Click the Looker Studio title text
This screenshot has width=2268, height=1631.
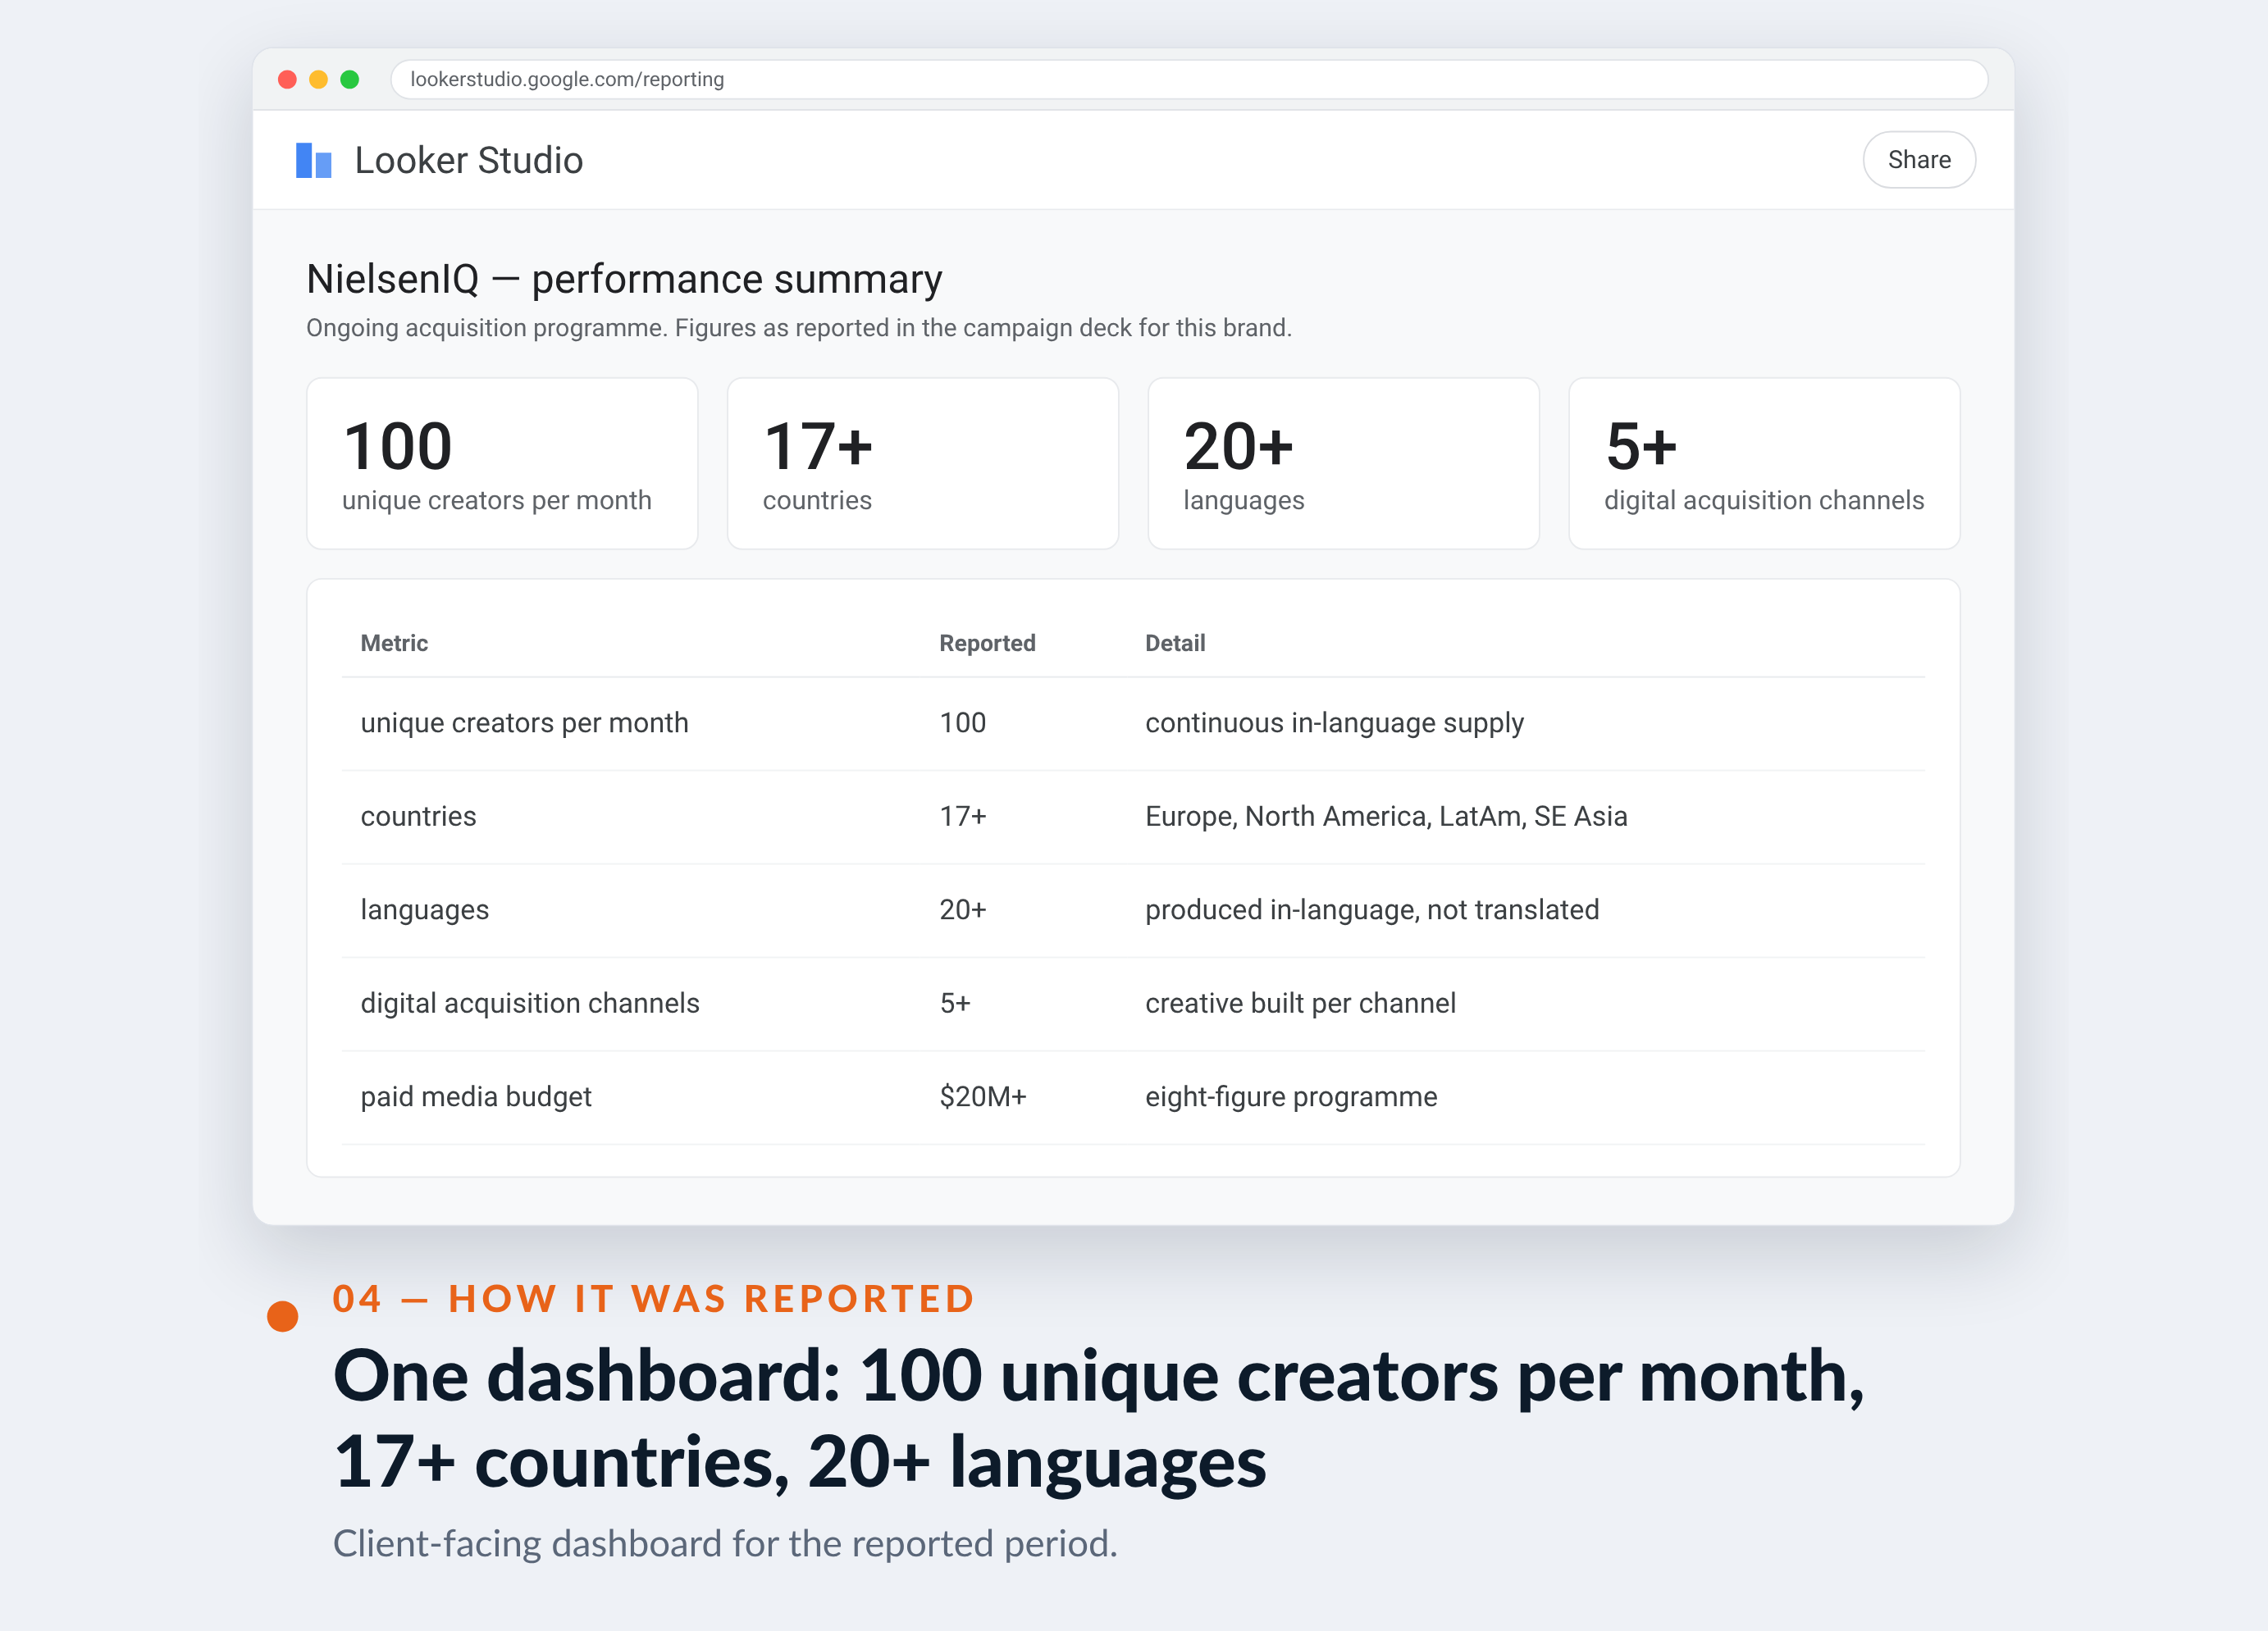click(x=468, y=160)
